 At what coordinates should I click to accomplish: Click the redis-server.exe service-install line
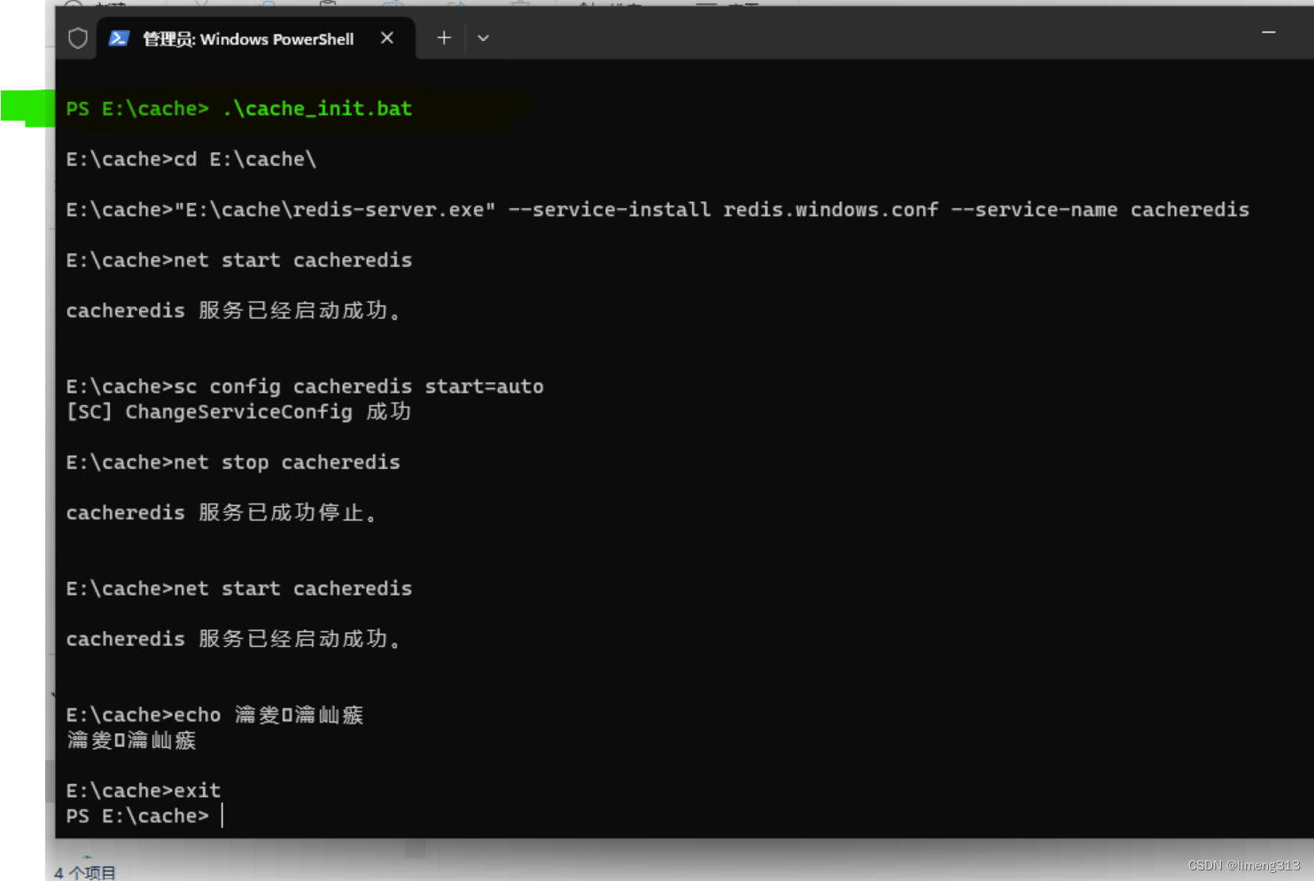(x=657, y=210)
